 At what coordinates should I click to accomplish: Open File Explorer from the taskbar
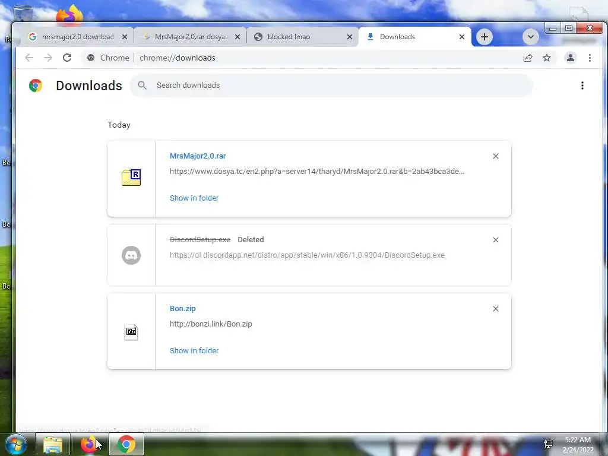coord(53,445)
